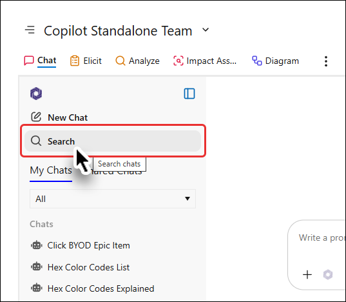Image resolution: width=346 pixels, height=302 pixels.
Task: Select the Impact Assessment tab
Action: click(x=205, y=61)
